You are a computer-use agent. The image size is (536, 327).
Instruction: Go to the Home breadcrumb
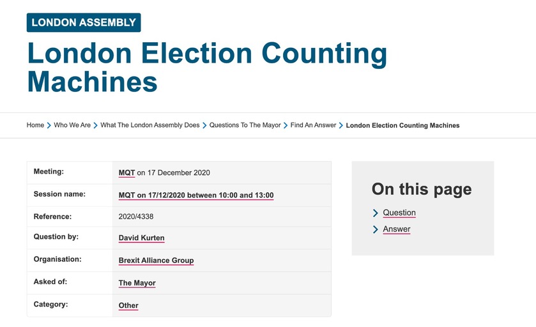(35, 125)
